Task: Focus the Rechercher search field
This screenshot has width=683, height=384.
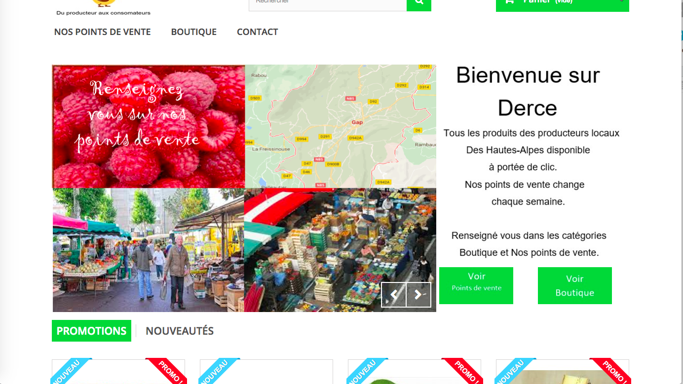Action: pyautogui.click(x=328, y=4)
